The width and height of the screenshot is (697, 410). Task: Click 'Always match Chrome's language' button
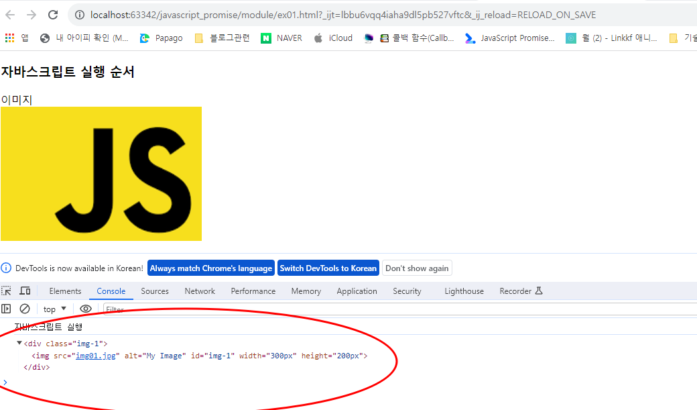click(211, 268)
